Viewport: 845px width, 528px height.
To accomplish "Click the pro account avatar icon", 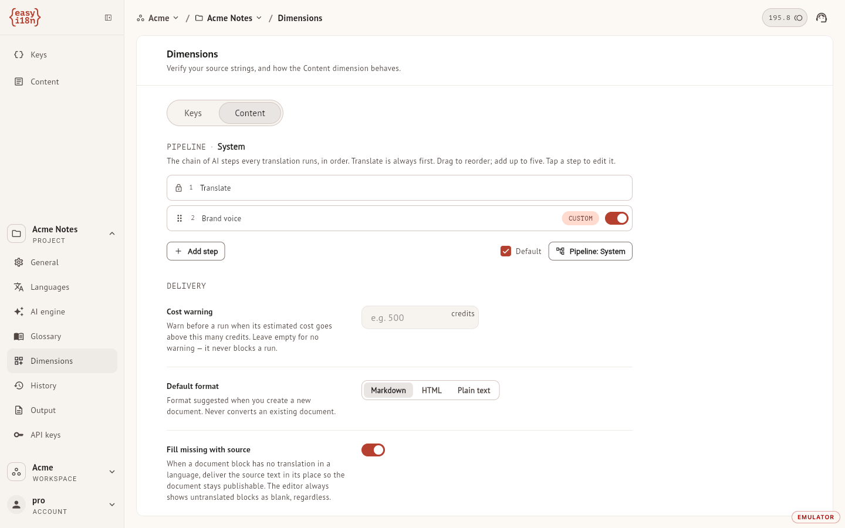I will (16, 505).
